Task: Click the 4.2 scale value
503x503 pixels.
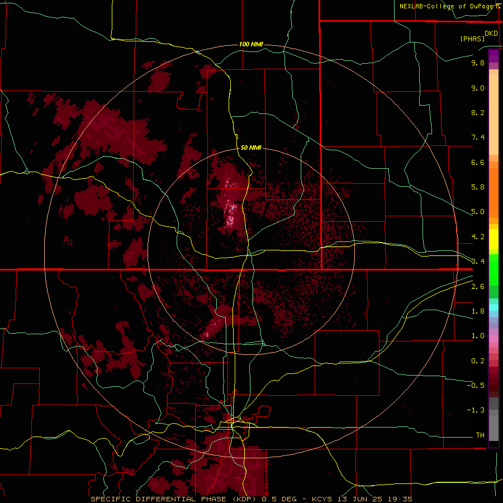Action: tap(478, 237)
